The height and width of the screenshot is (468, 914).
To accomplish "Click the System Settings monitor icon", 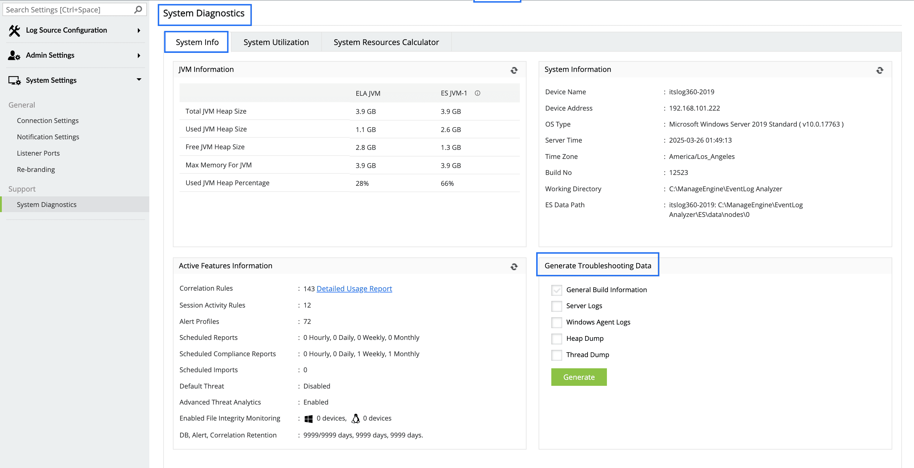I will [x=15, y=80].
